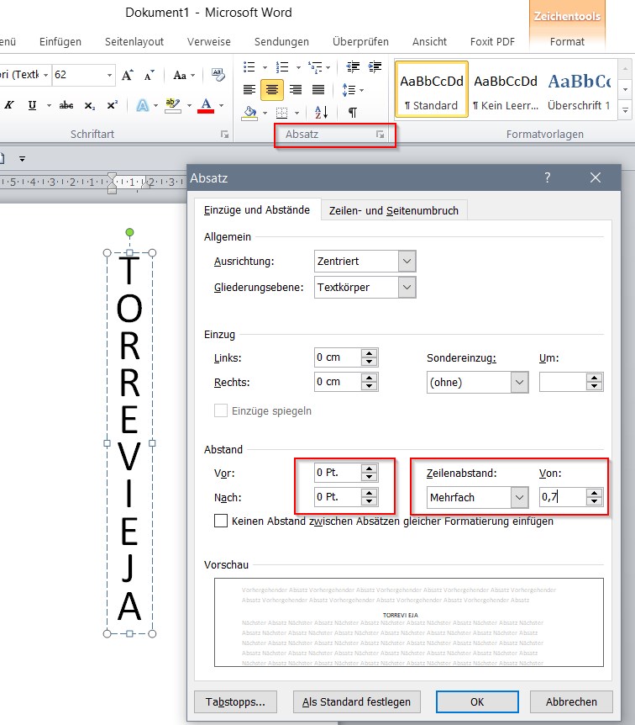Click the Von line spacing value field

(561, 497)
